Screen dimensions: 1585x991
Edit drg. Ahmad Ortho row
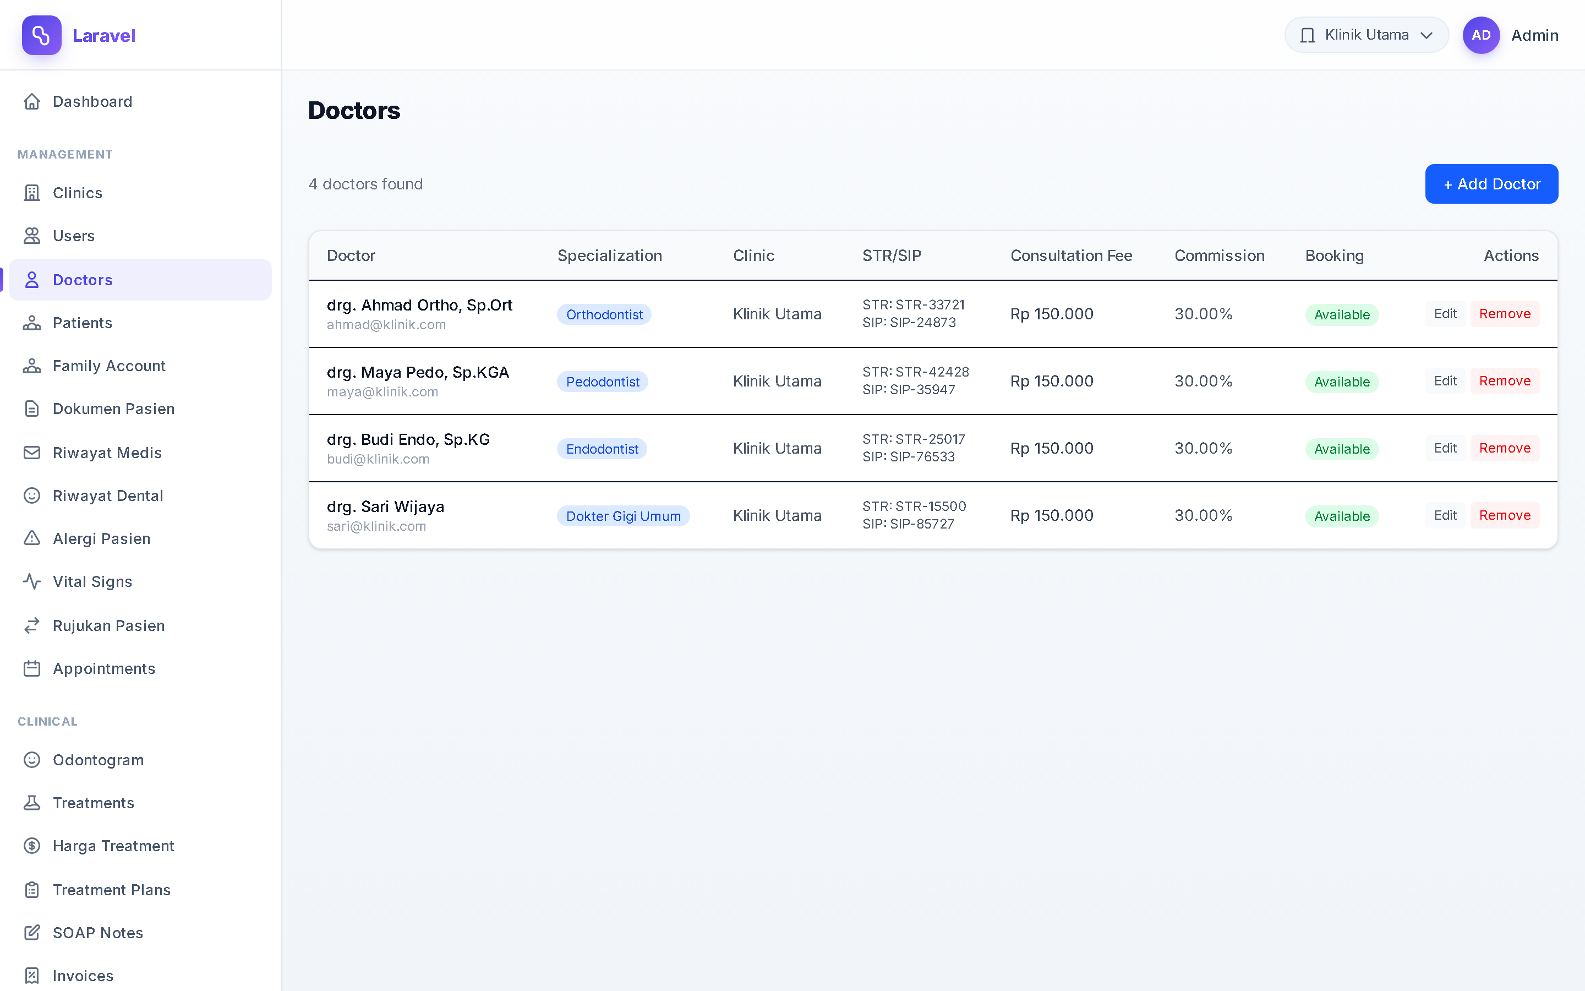pos(1445,314)
